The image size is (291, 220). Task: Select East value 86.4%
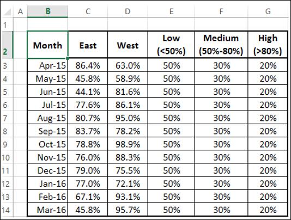click(88, 65)
